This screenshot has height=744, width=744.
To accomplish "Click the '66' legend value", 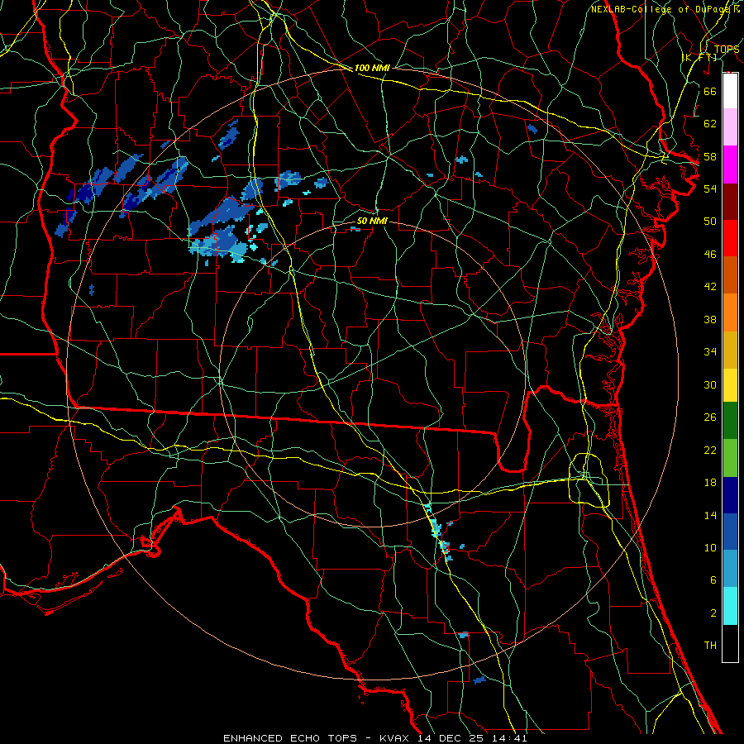I will [x=710, y=91].
